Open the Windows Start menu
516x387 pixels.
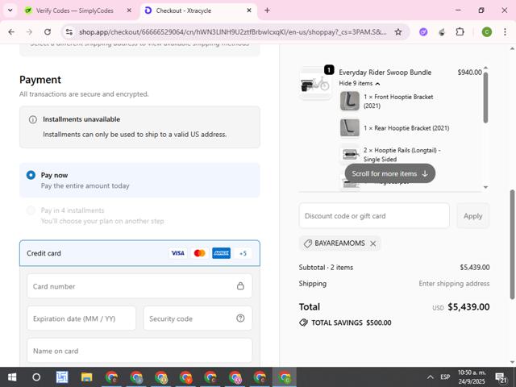coord(12,377)
